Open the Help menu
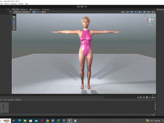 coord(26,4)
